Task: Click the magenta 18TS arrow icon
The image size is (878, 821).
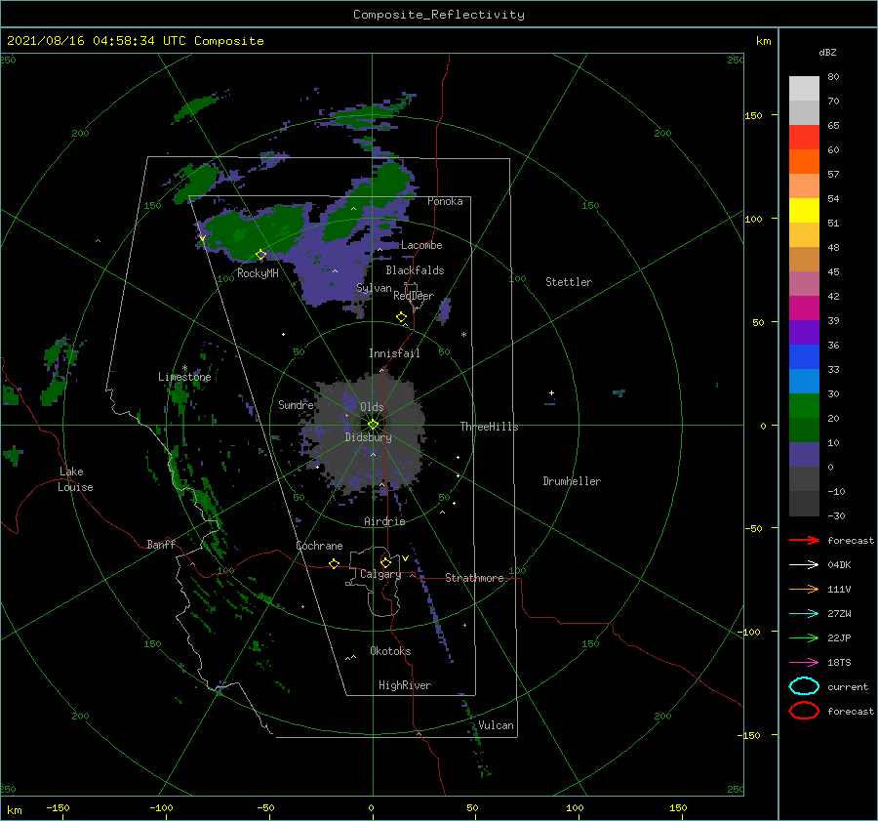Action: pyautogui.click(x=804, y=663)
